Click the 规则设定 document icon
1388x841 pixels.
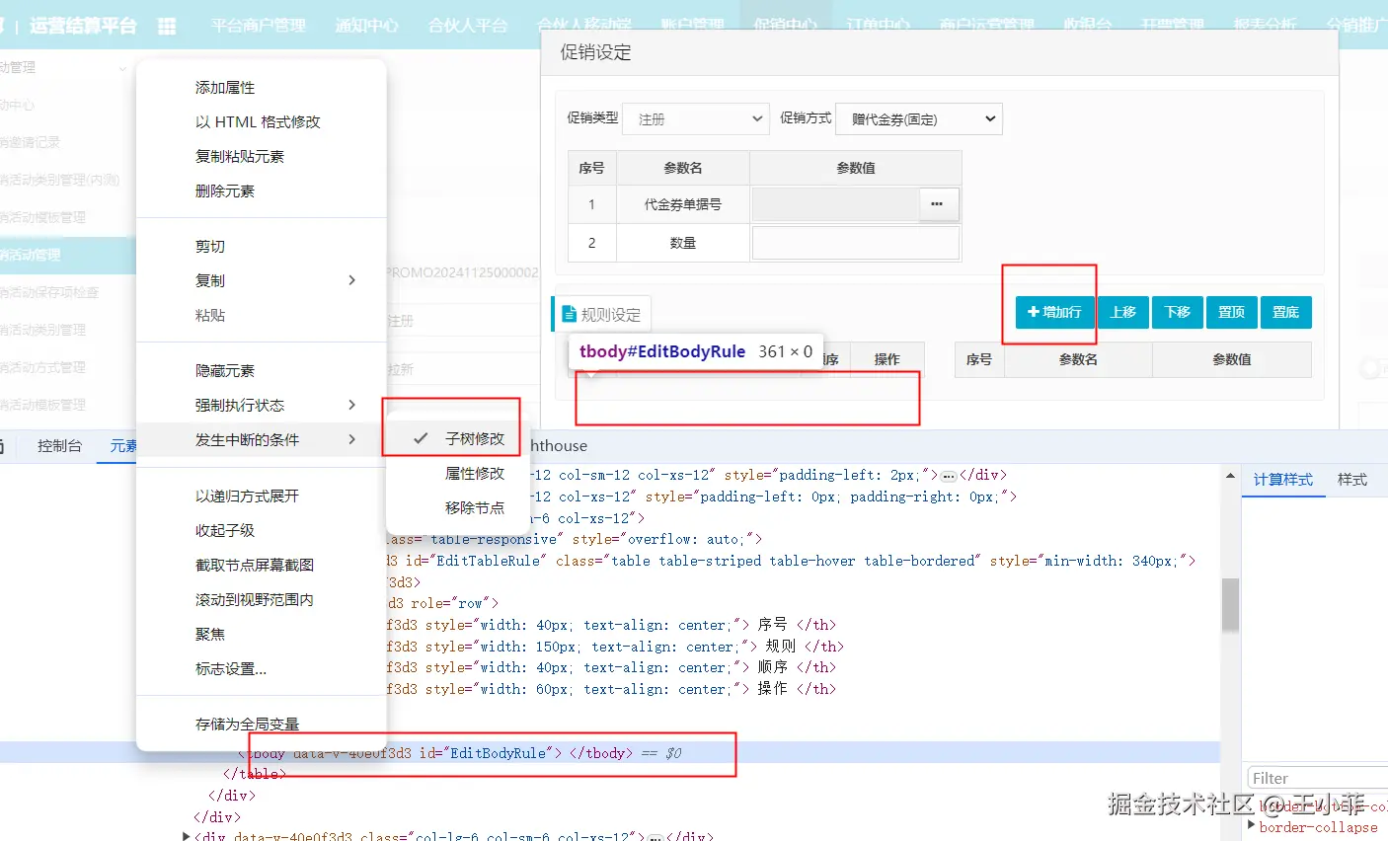569,314
